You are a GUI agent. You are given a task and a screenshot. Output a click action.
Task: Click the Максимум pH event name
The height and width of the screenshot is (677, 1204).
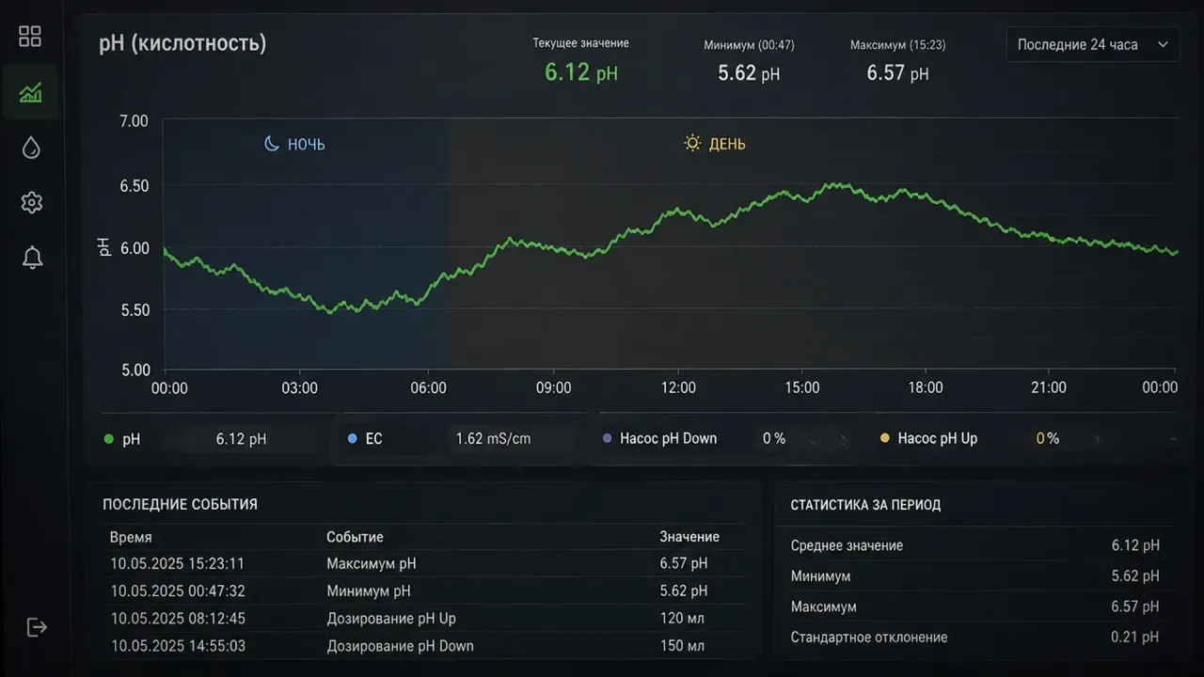point(371,563)
